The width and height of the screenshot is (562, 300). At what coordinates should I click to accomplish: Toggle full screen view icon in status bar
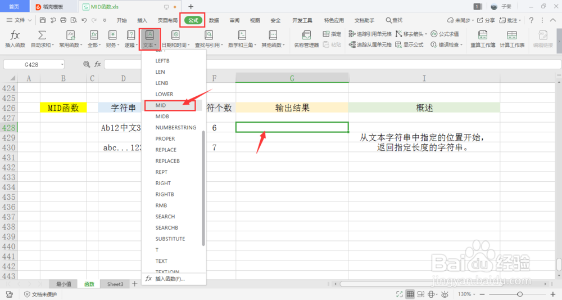(399, 294)
